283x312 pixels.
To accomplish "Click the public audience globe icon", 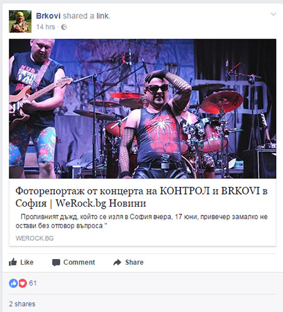I will pyautogui.click(x=64, y=27).
